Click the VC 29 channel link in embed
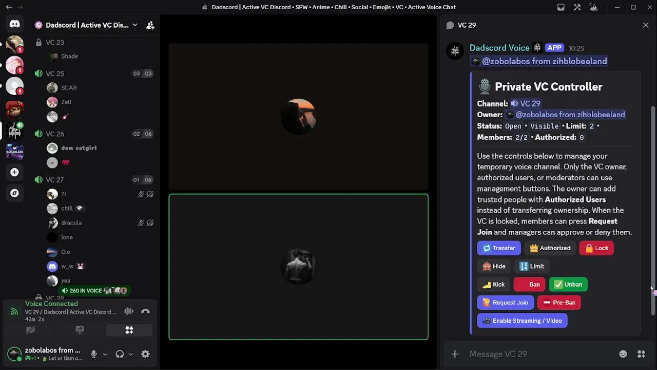The height and width of the screenshot is (370, 657). coord(526,104)
